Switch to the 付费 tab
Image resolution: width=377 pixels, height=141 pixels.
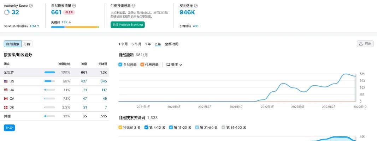(x=27, y=44)
